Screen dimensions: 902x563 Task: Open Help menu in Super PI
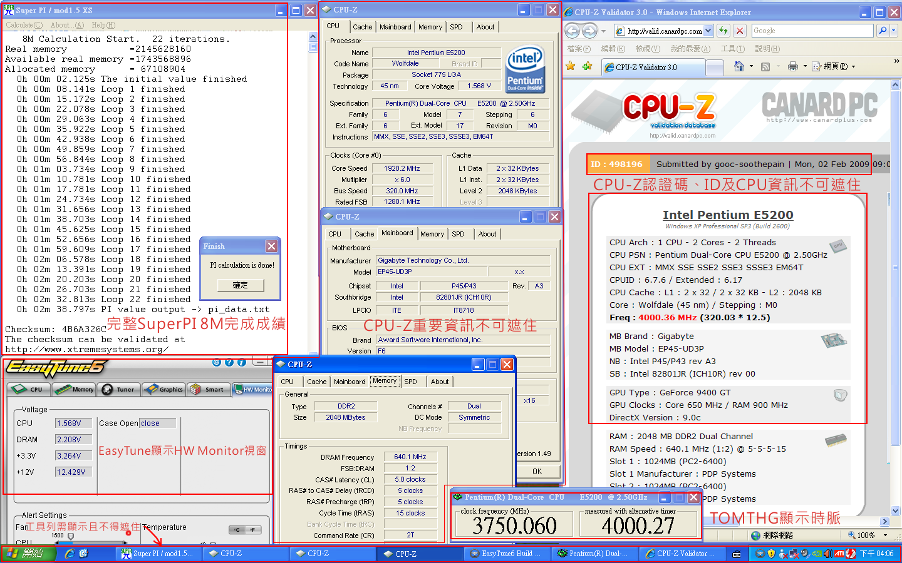click(103, 25)
